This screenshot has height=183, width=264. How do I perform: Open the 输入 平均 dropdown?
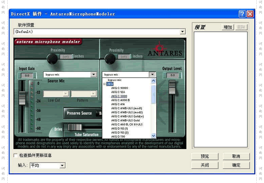pos(62,166)
